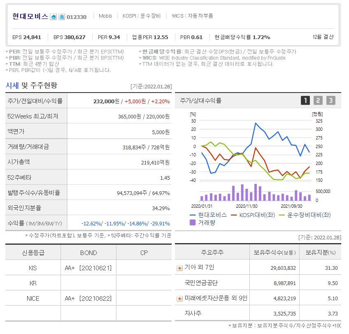Select the stock code 012330
Screen dimensions: 349x334
(x=77, y=17)
